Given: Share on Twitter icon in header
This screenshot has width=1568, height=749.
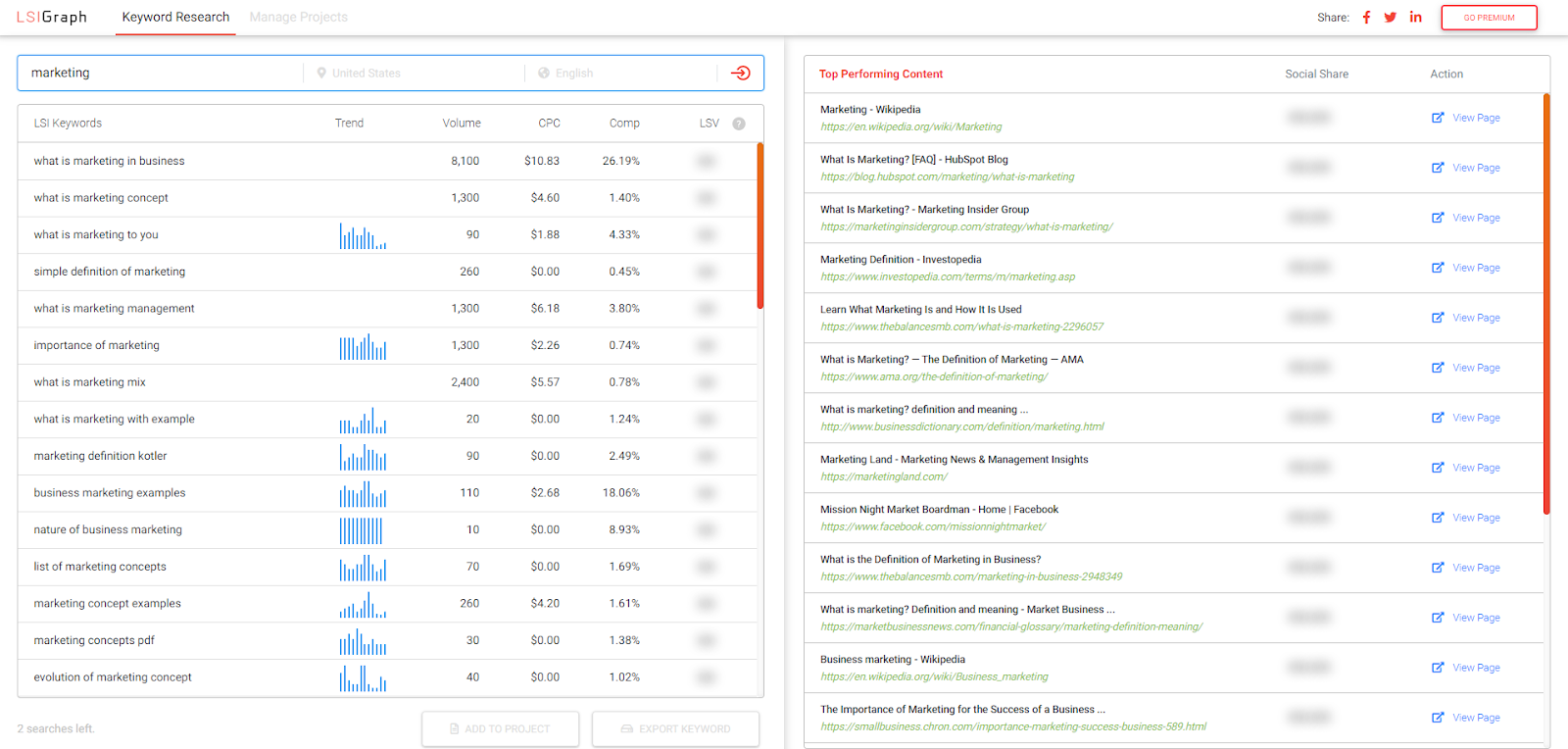Looking at the screenshot, I should point(1390,18).
